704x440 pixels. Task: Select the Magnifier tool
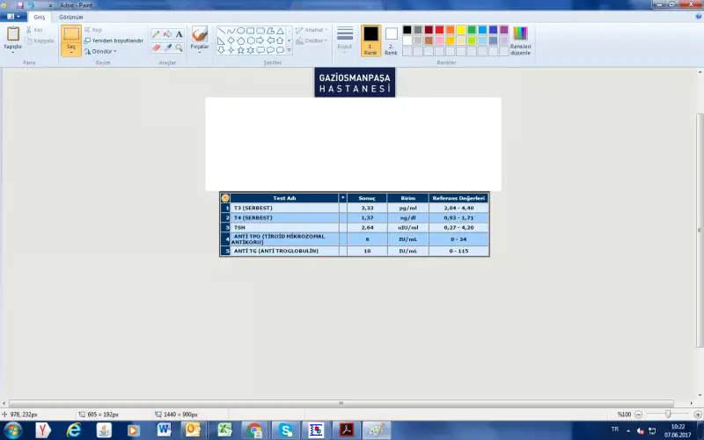(179, 48)
